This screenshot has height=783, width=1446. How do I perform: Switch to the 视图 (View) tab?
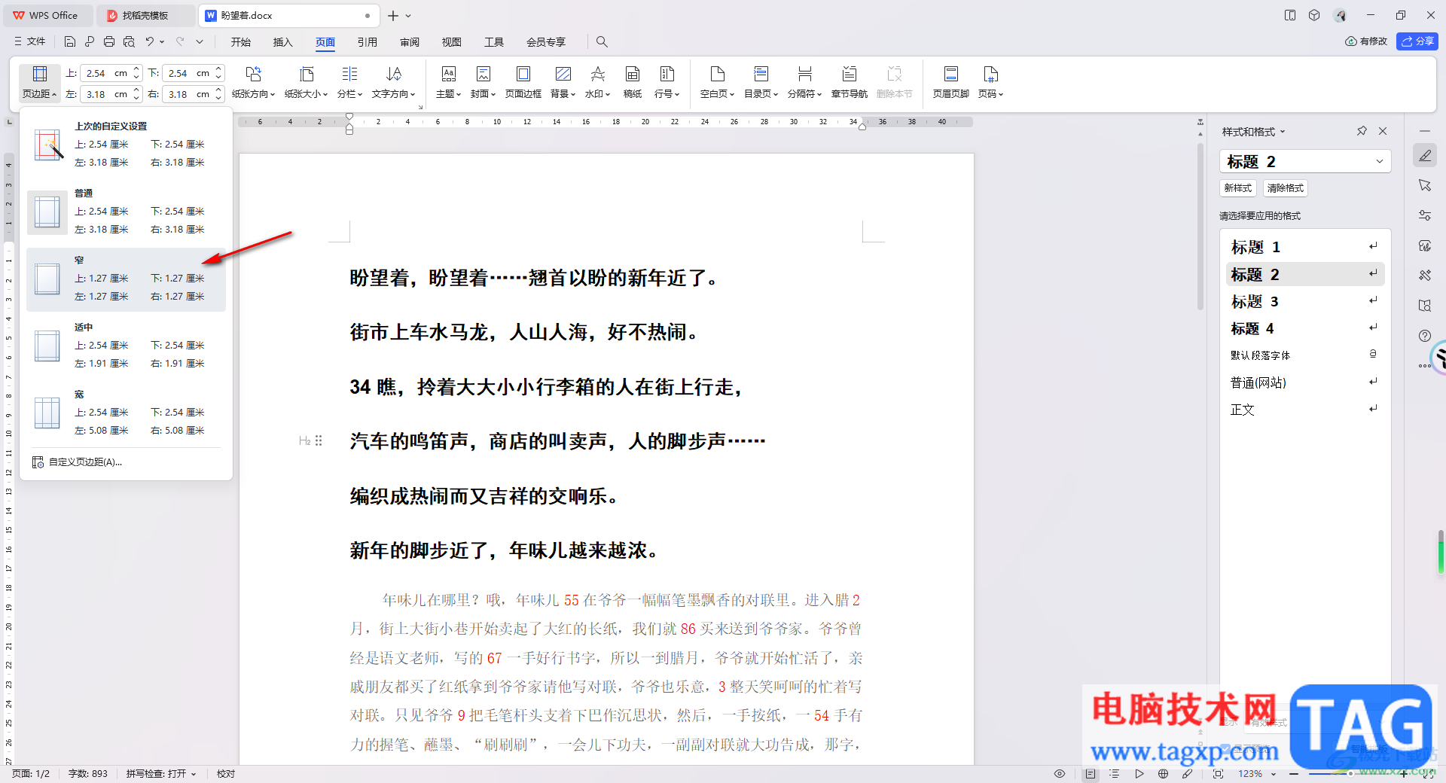click(452, 42)
